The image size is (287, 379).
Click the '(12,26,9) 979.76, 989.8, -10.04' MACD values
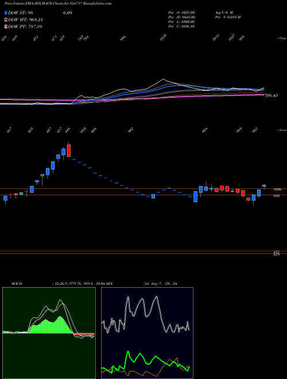pyautogui.click(x=79, y=284)
